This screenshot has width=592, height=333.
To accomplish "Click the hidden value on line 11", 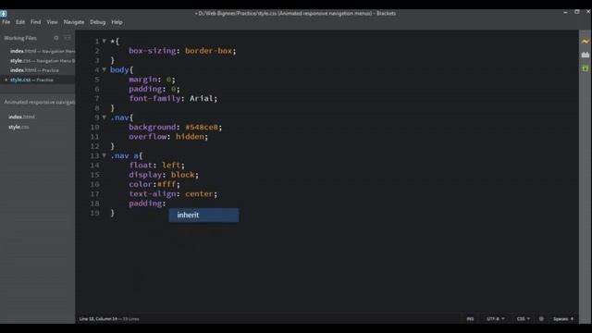I will tap(190, 137).
